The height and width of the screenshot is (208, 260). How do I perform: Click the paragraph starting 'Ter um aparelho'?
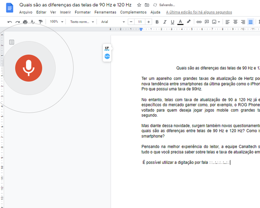pyautogui.click(x=201, y=84)
